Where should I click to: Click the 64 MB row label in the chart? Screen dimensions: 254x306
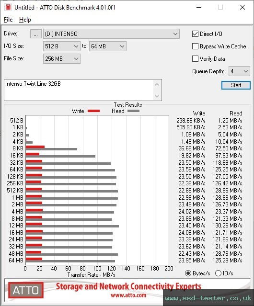16,261
